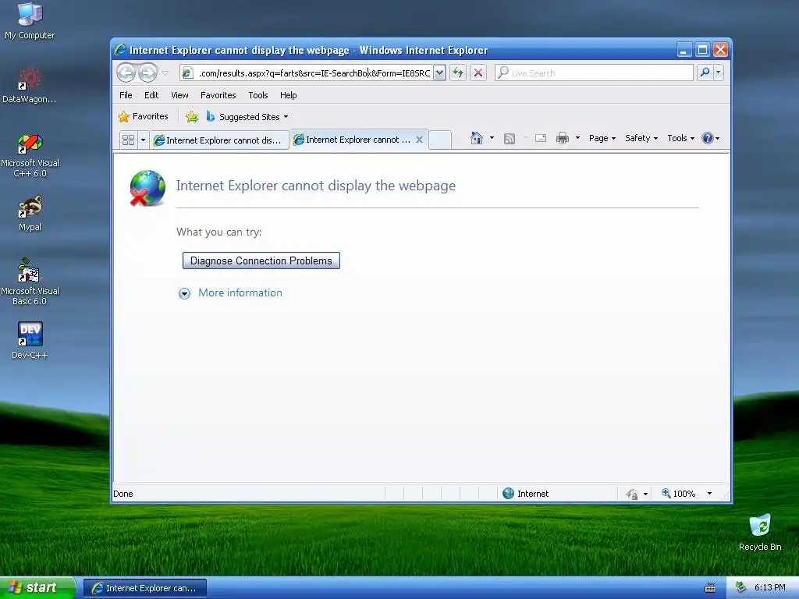The image size is (799, 599).
Task: Open Home button dropdown arrow
Action: click(492, 138)
